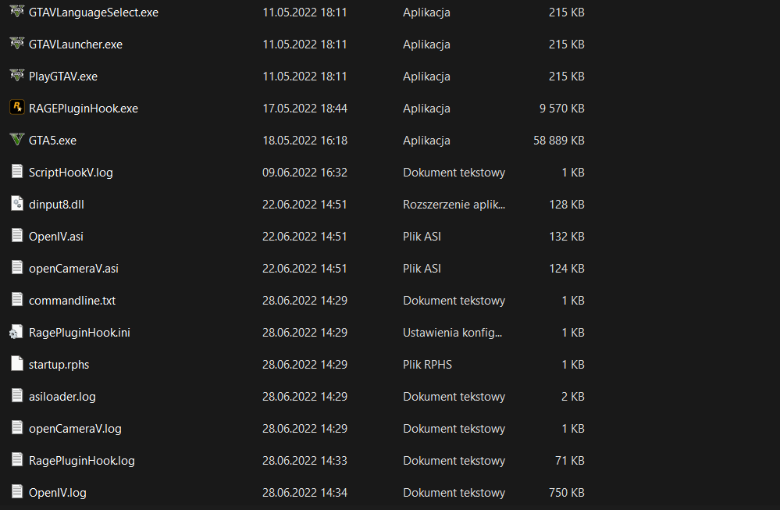Viewport: 780px width, 510px height.
Task: Click the OpenIV.asi file icon
Action: (x=17, y=235)
